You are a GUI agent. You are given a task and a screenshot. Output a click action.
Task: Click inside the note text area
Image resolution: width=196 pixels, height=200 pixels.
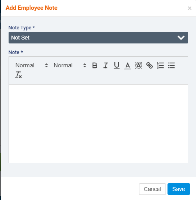tap(98, 124)
